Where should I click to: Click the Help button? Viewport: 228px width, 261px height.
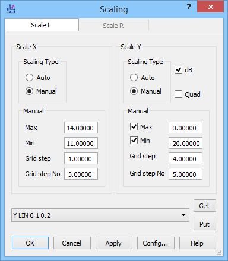coord(198,243)
